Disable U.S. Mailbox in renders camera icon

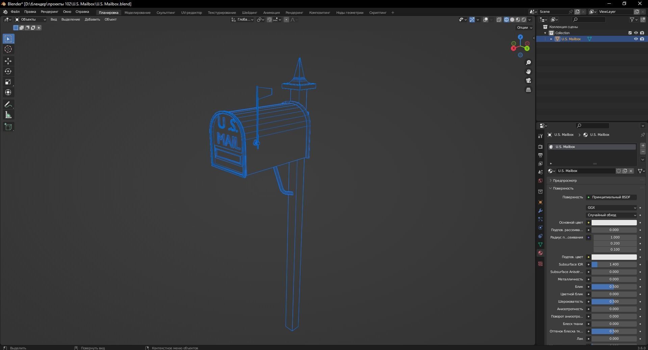642,39
